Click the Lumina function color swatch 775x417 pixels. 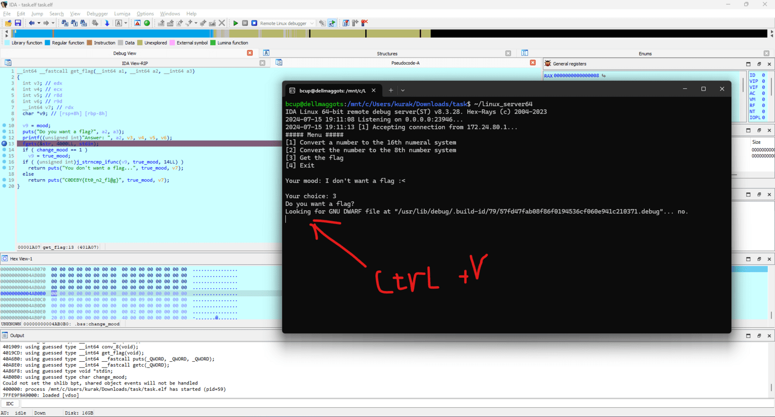[213, 43]
